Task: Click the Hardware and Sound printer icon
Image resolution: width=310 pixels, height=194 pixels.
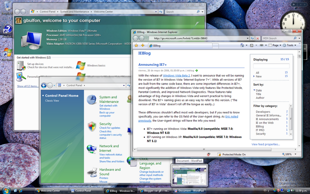Action: click(x=92, y=172)
